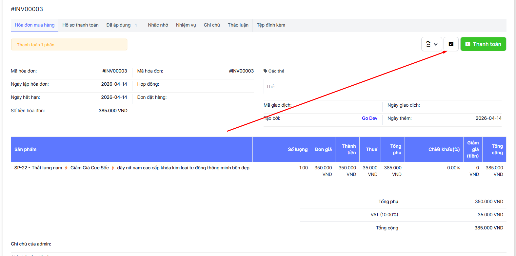Screen dimensions: 516x256
Task: Click the Đơn giá column header
Action: click(323, 149)
